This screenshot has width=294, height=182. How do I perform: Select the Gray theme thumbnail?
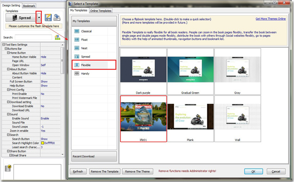click(238, 71)
